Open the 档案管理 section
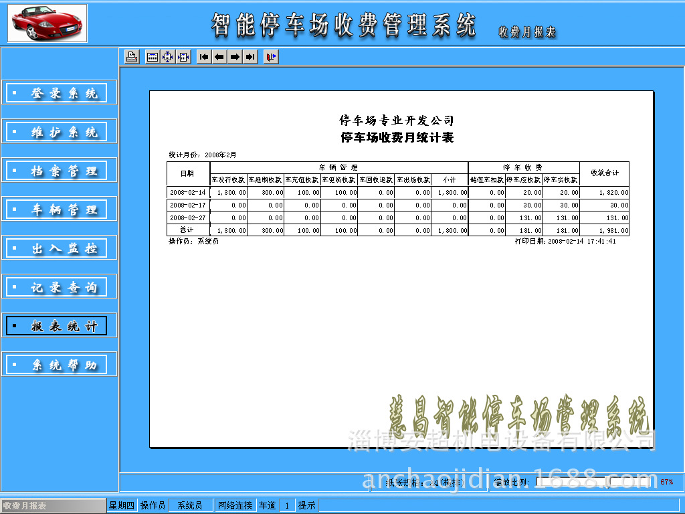Screen dimensions: 685x514 click(59, 170)
